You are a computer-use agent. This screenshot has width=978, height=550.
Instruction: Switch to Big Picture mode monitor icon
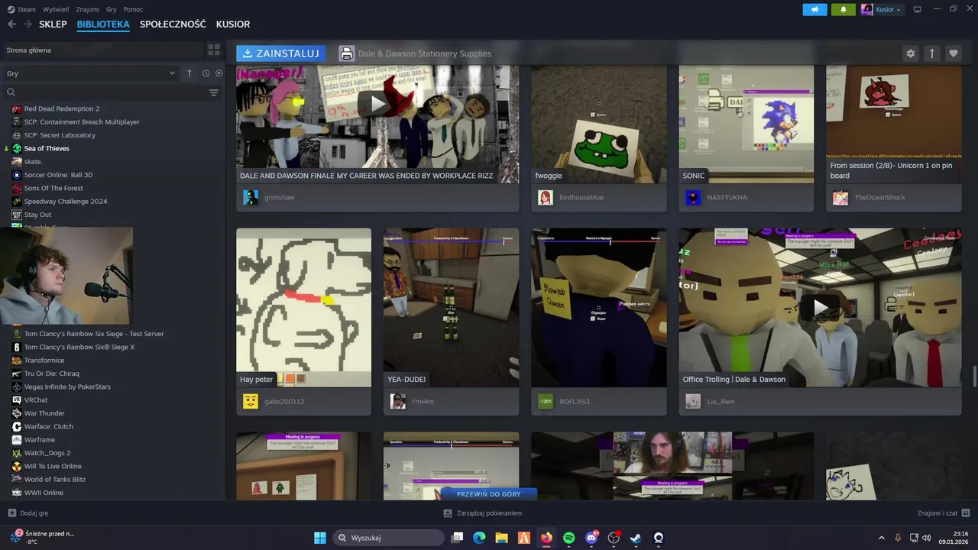(x=918, y=9)
